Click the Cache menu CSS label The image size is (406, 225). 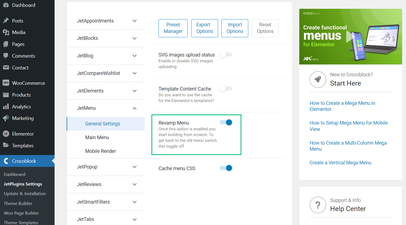pyautogui.click(x=177, y=168)
